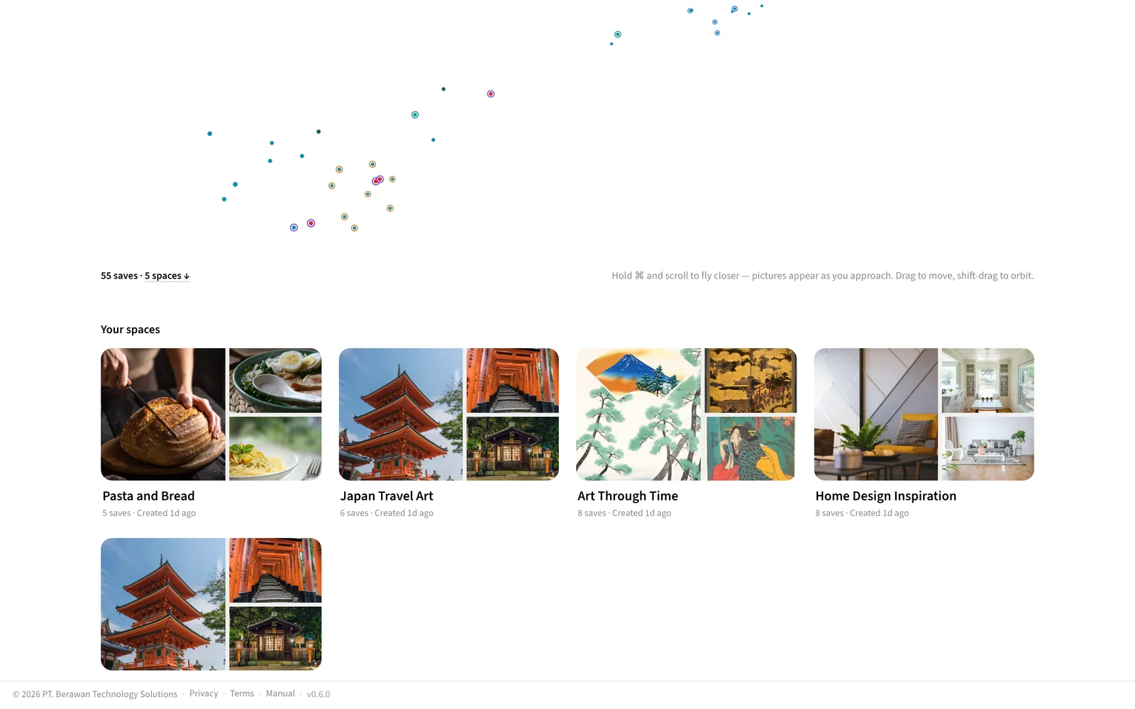
Task: Open the Terms link in footer
Action: pyautogui.click(x=242, y=693)
